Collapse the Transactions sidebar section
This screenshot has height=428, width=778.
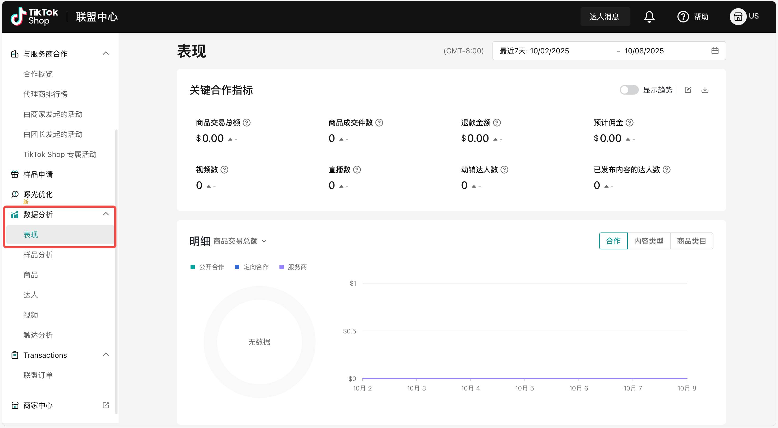106,355
